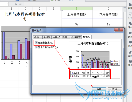The height and width of the screenshot is (102, 132).
Task: Select column C header
Action: tap(26, 8)
